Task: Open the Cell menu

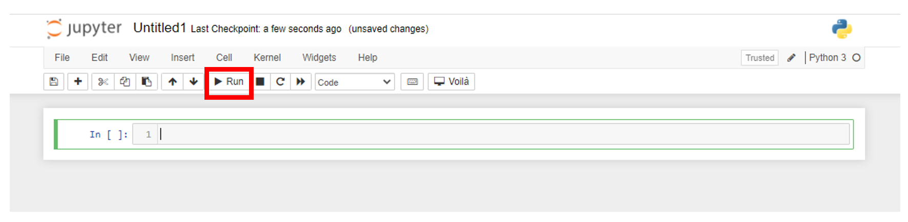Action: (x=224, y=58)
